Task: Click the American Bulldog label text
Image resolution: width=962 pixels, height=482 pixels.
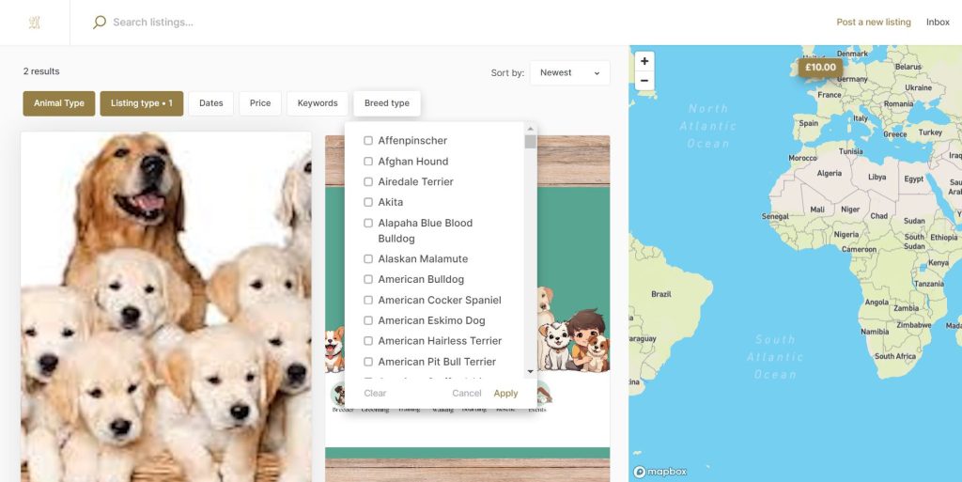Action: 421,279
